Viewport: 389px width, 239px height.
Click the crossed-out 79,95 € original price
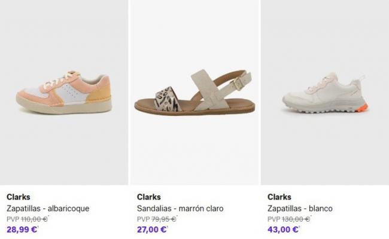point(162,219)
